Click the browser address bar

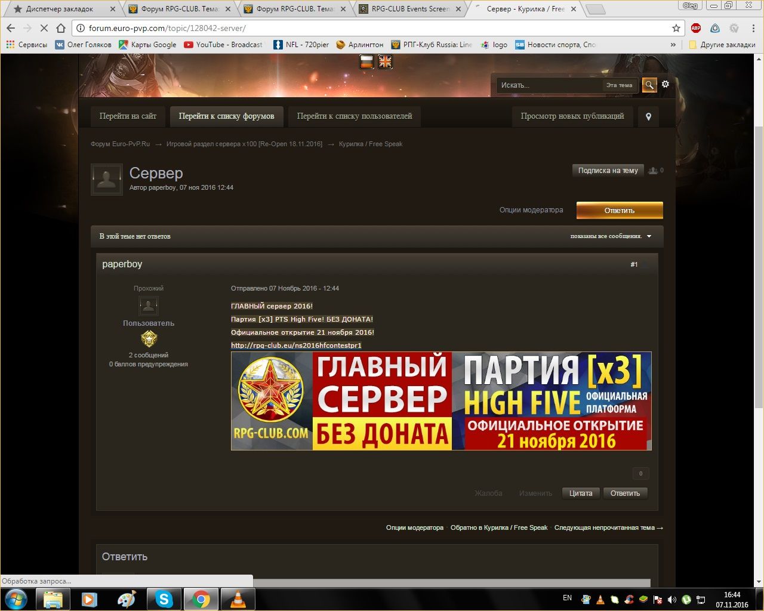coord(376,28)
